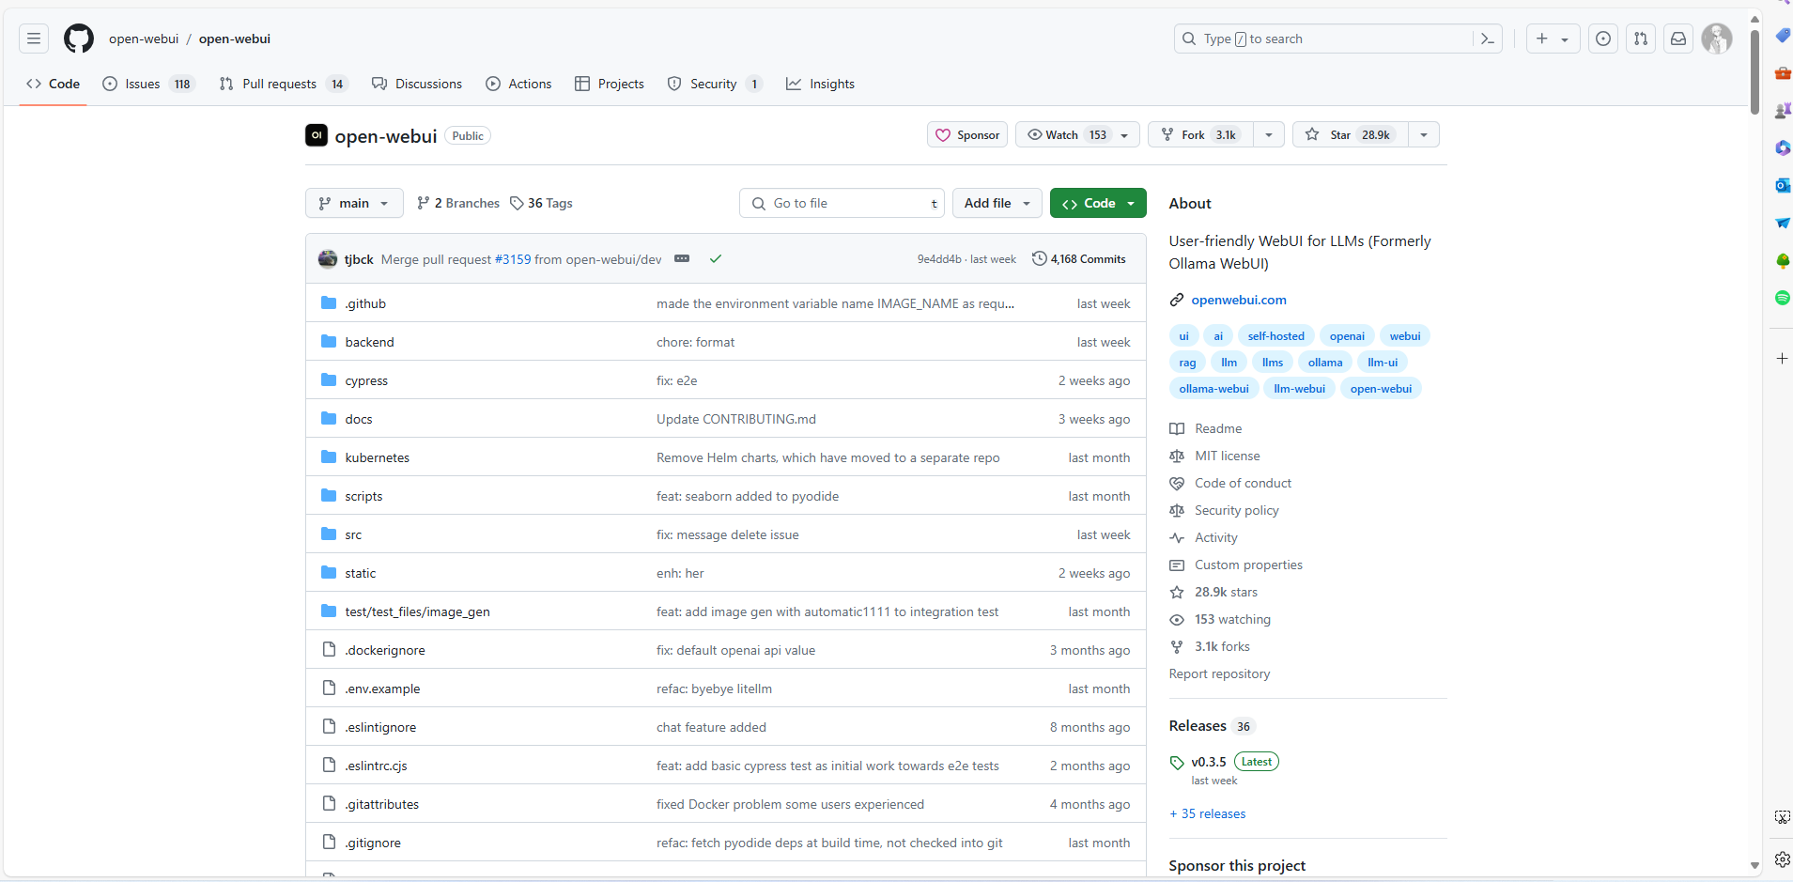Open the Insights tab
This screenshot has height=882, width=1793.
point(820,84)
